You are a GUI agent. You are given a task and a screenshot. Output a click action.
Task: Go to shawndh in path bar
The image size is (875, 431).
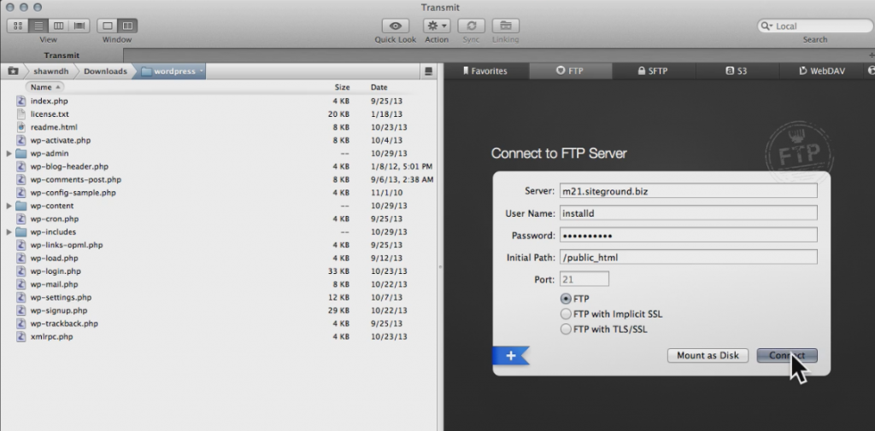pyautogui.click(x=50, y=72)
